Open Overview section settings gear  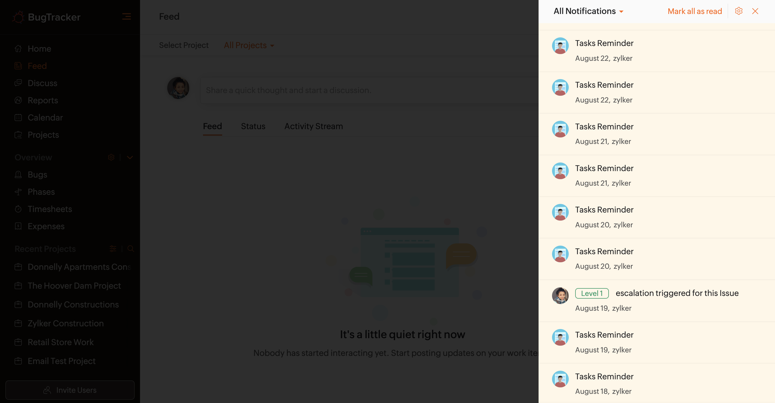tap(111, 157)
